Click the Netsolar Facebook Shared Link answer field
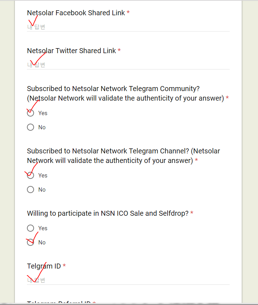Image resolution: width=258 pixels, height=305 pixels. pos(128,27)
